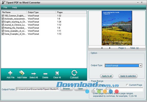Image resolution: width=147 pixels, height=102 pixels.
Task: Click the 1-11 pages cell
Action: click(59, 31)
